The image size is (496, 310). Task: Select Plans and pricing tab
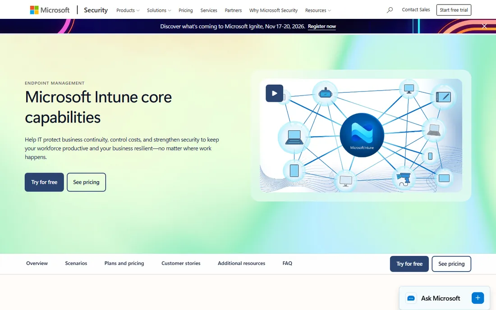[x=124, y=263]
